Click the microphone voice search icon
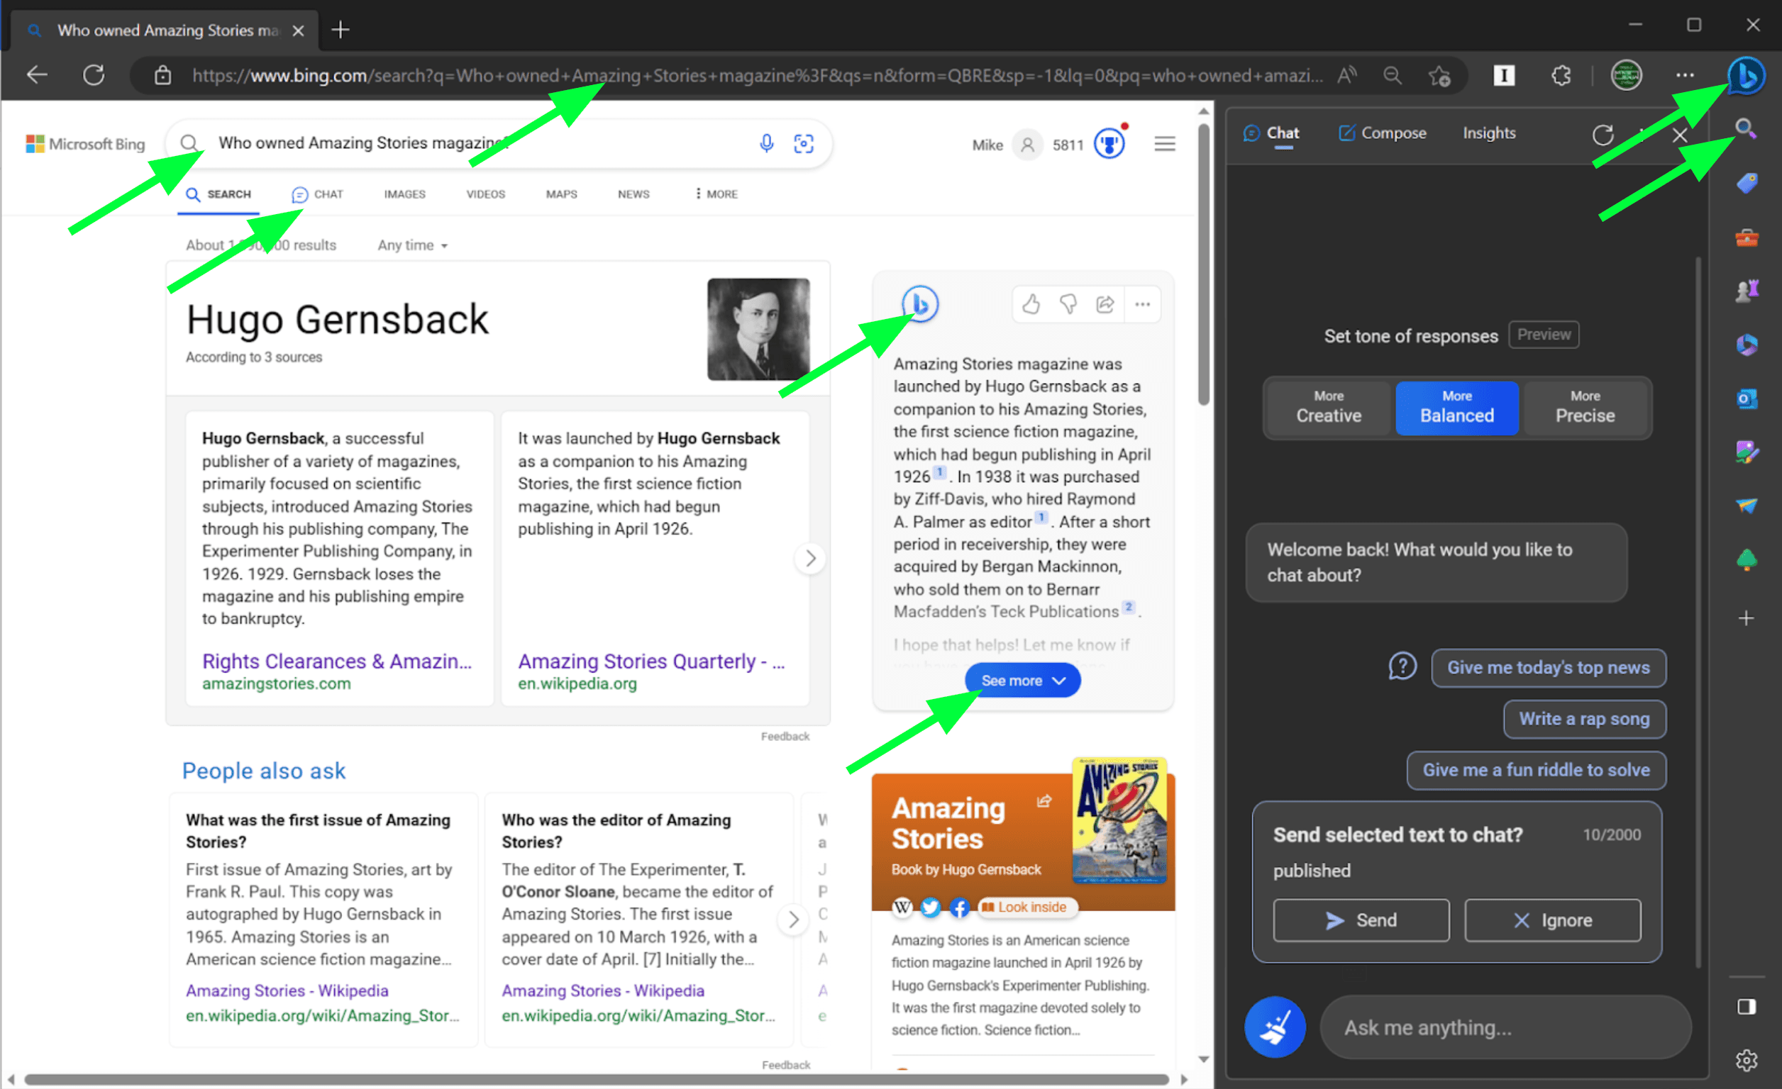The width and height of the screenshot is (1782, 1089). point(767,143)
